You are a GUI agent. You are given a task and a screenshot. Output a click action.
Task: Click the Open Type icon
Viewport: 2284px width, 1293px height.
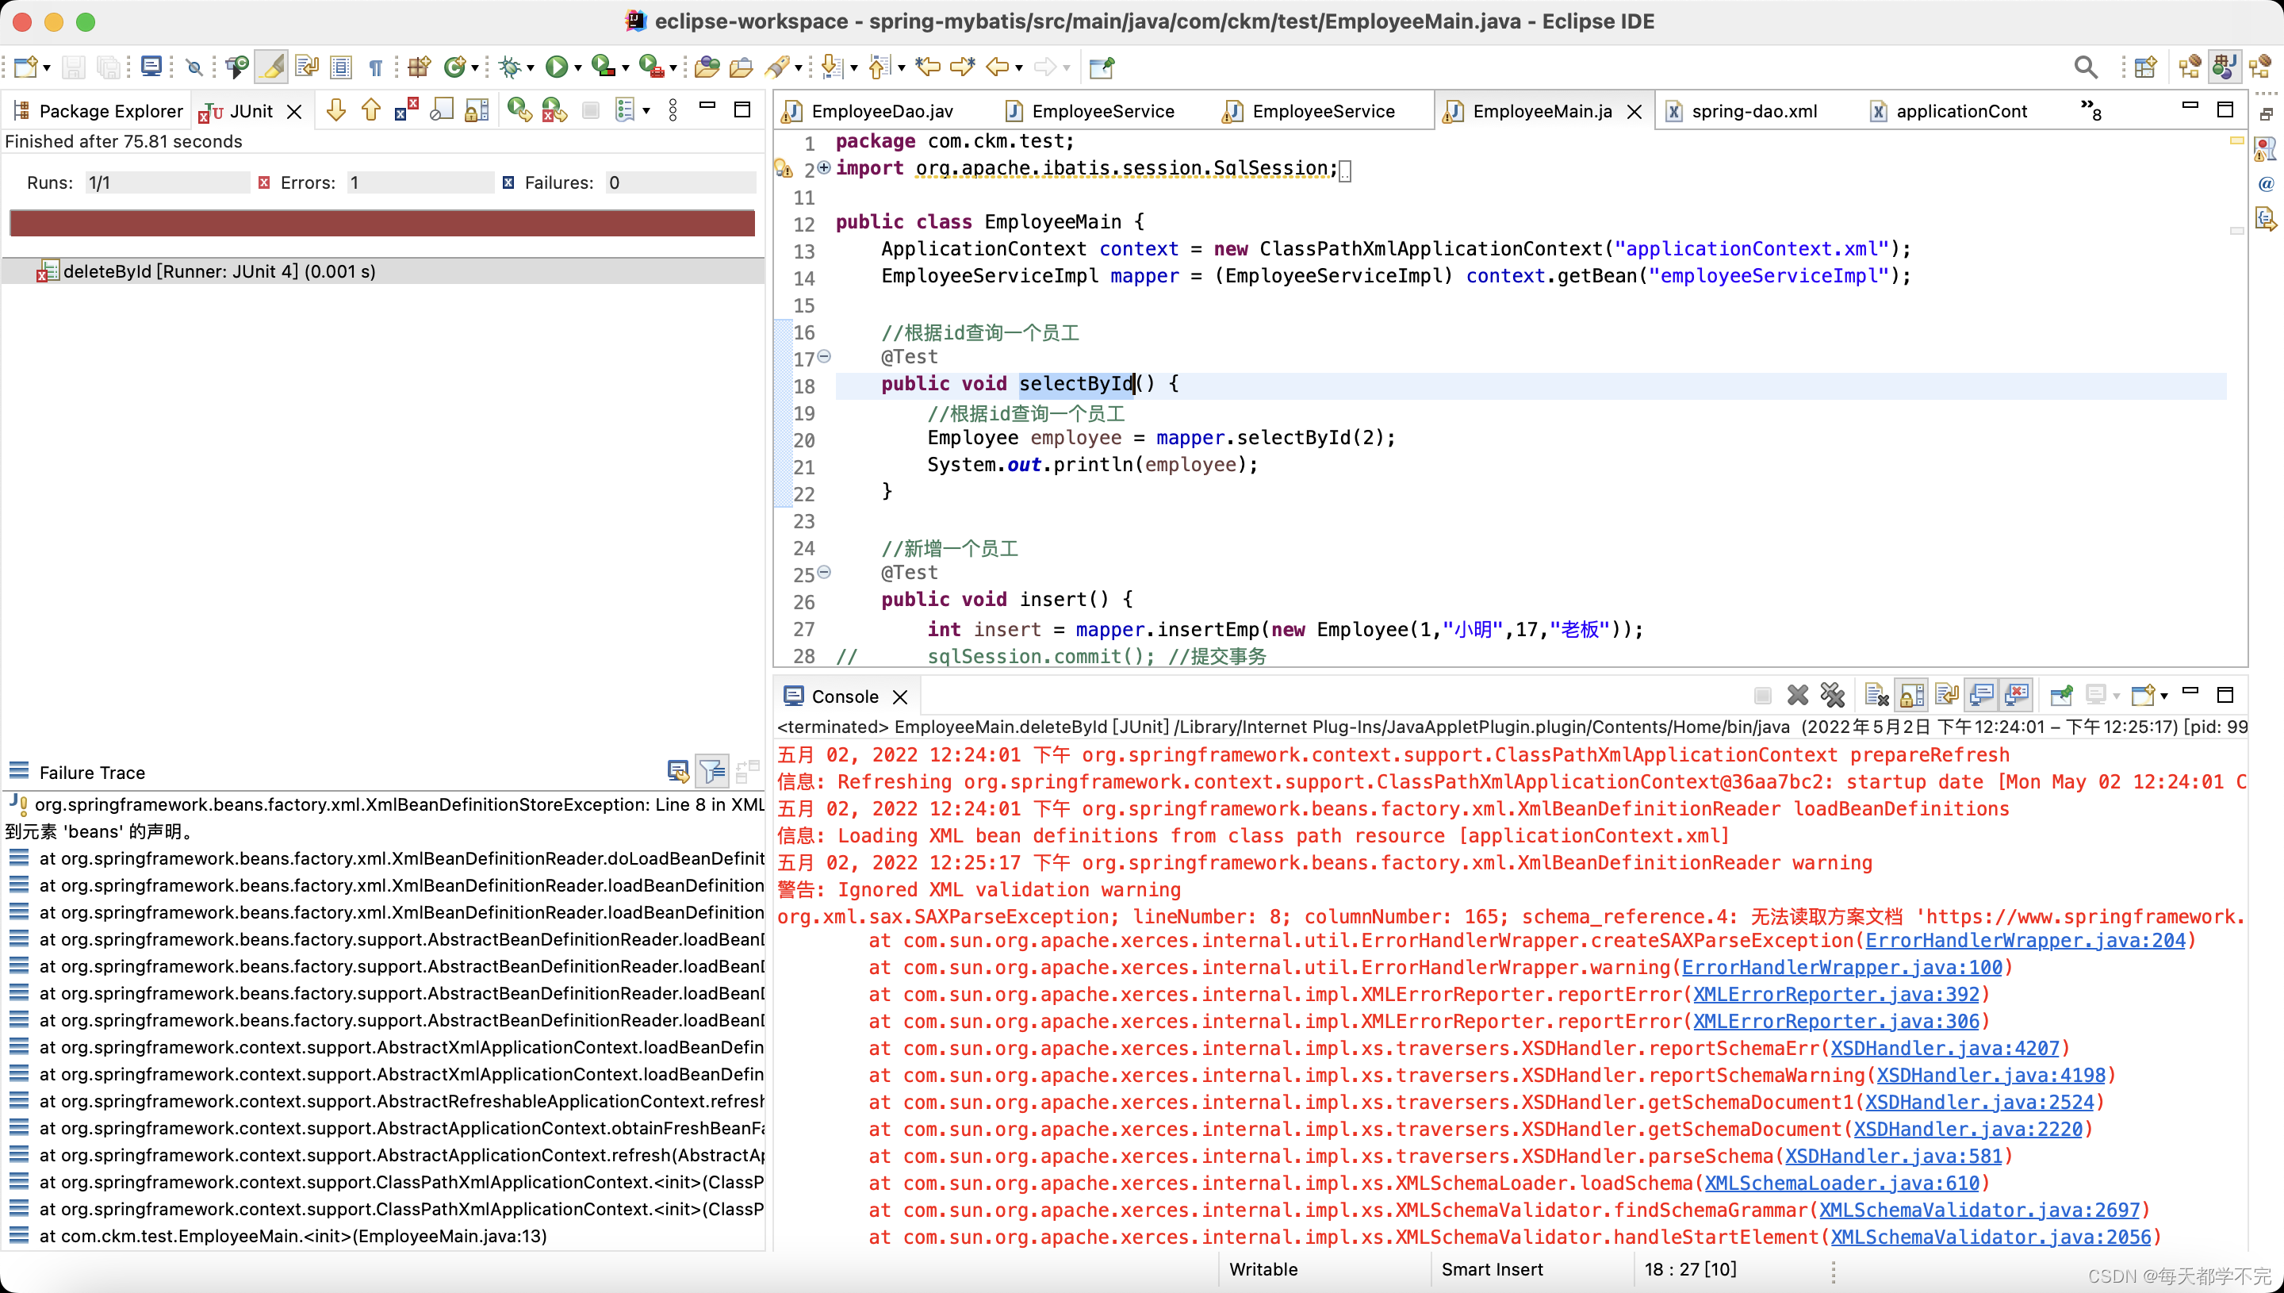[x=707, y=67]
